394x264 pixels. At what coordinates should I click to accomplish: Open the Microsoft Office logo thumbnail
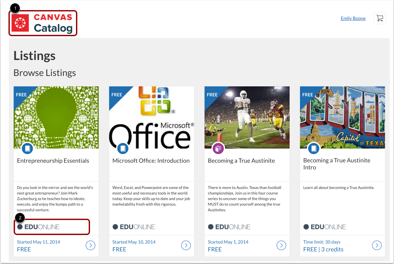pyautogui.click(x=152, y=117)
